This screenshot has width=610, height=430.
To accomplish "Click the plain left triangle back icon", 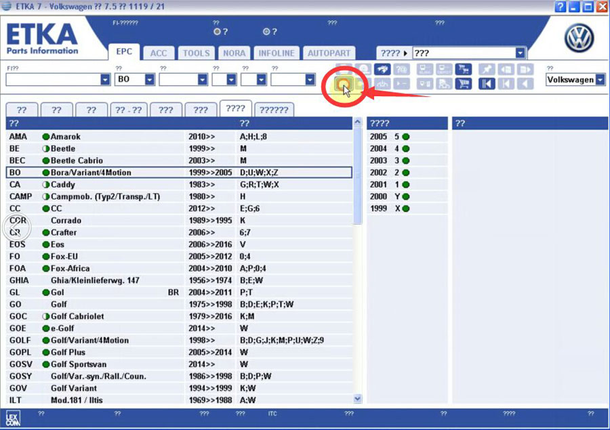I will coord(525,83).
